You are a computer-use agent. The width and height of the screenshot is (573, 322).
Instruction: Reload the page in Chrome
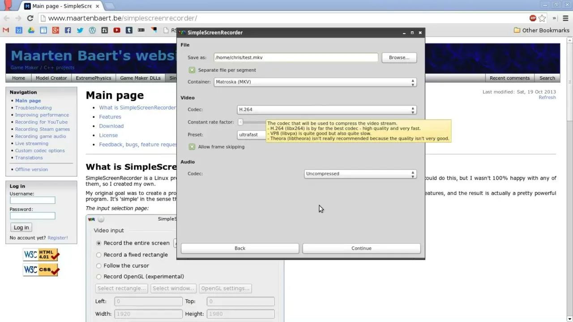tap(30, 18)
